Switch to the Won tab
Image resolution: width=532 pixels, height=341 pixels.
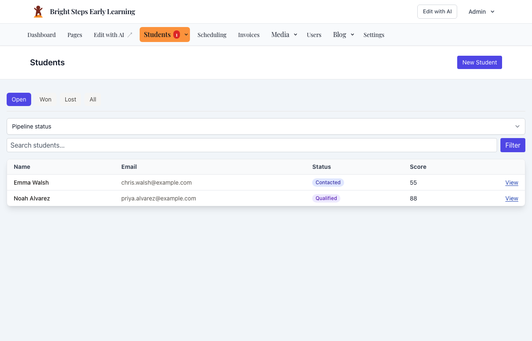click(x=45, y=99)
